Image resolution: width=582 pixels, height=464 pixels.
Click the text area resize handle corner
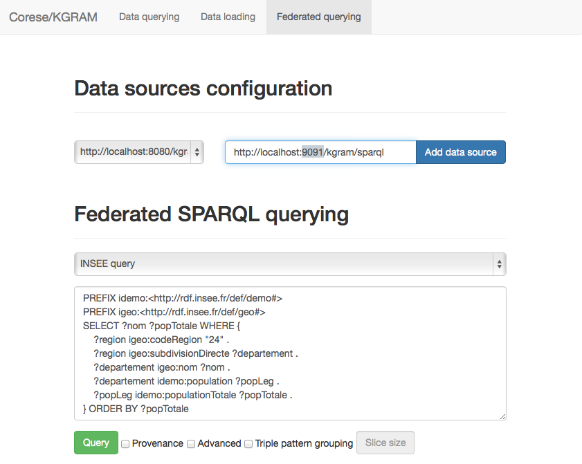click(502, 416)
